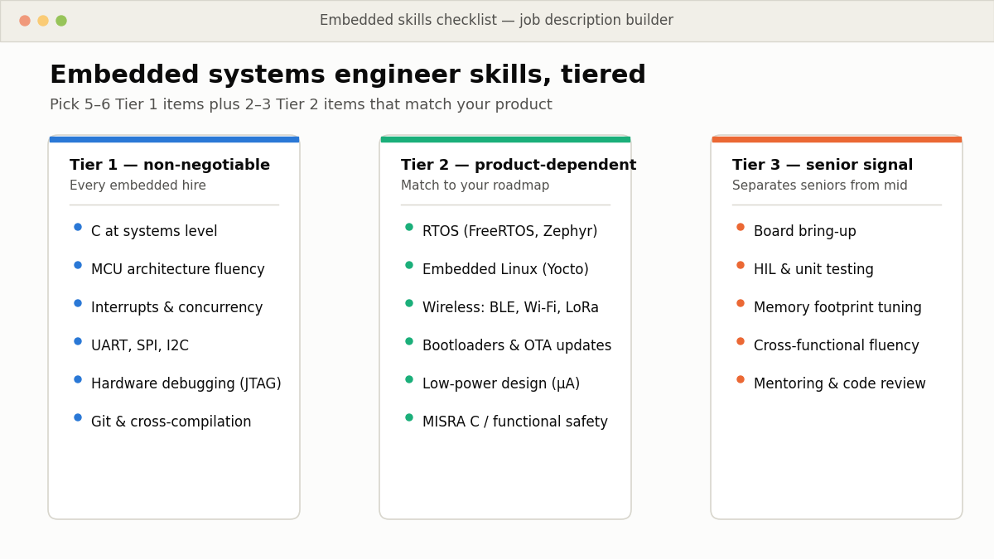
Task: Click blue bullet beside 'Git & cross-compilation'
Action: click(78, 417)
